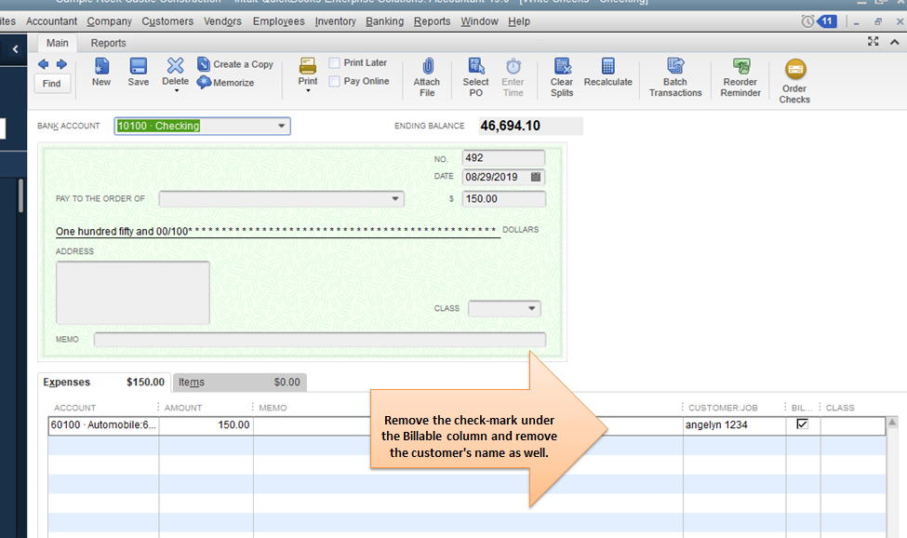This screenshot has height=538, width=907.
Task: Open Select PO tool
Action: tap(475, 77)
